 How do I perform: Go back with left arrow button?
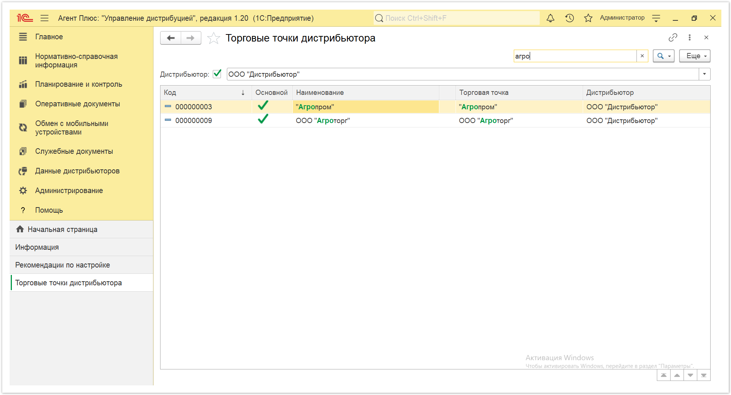click(171, 38)
